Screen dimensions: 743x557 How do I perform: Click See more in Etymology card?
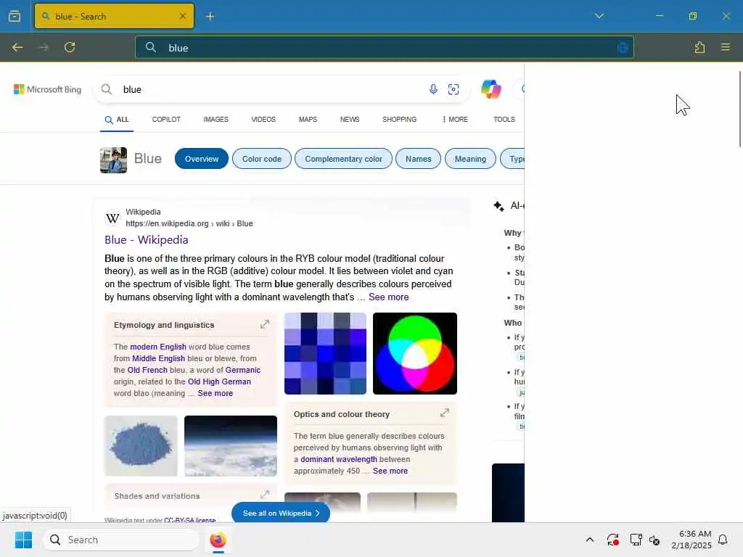pyautogui.click(x=215, y=393)
